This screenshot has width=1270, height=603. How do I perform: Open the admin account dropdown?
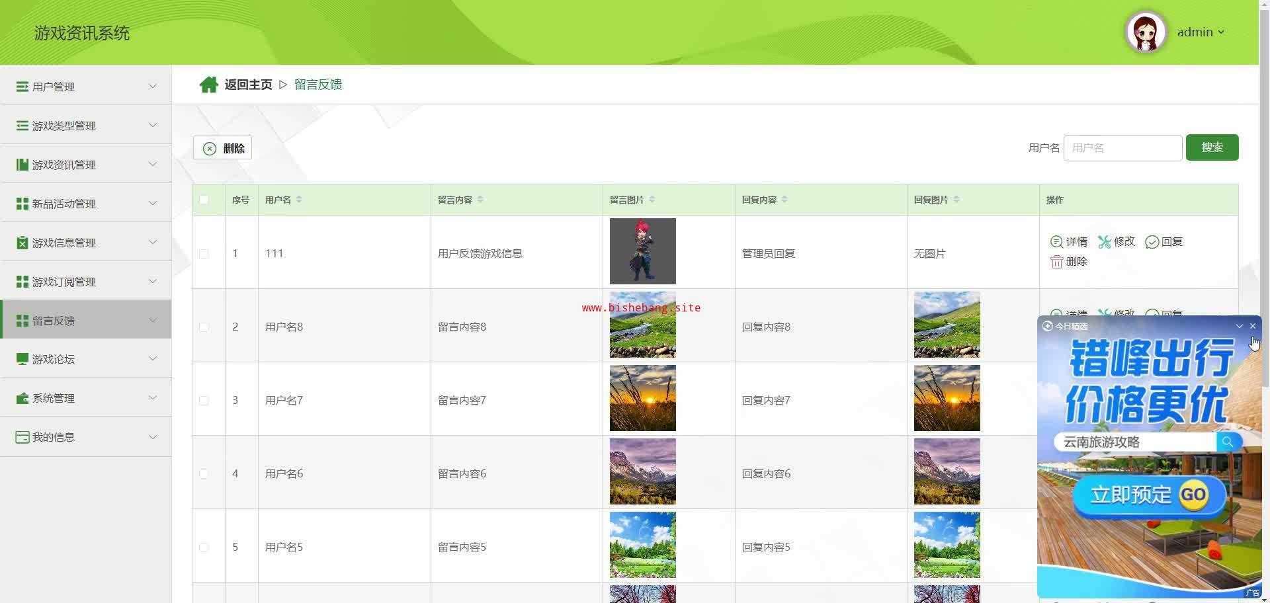click(x=1201, y=32)
